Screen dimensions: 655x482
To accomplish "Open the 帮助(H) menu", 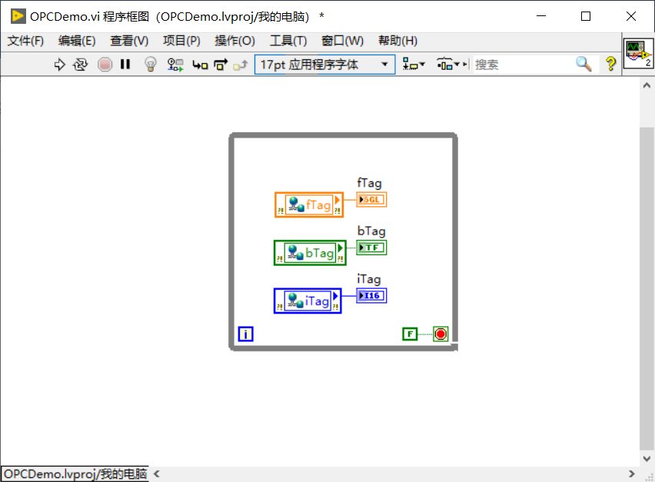I will [397, 41].
